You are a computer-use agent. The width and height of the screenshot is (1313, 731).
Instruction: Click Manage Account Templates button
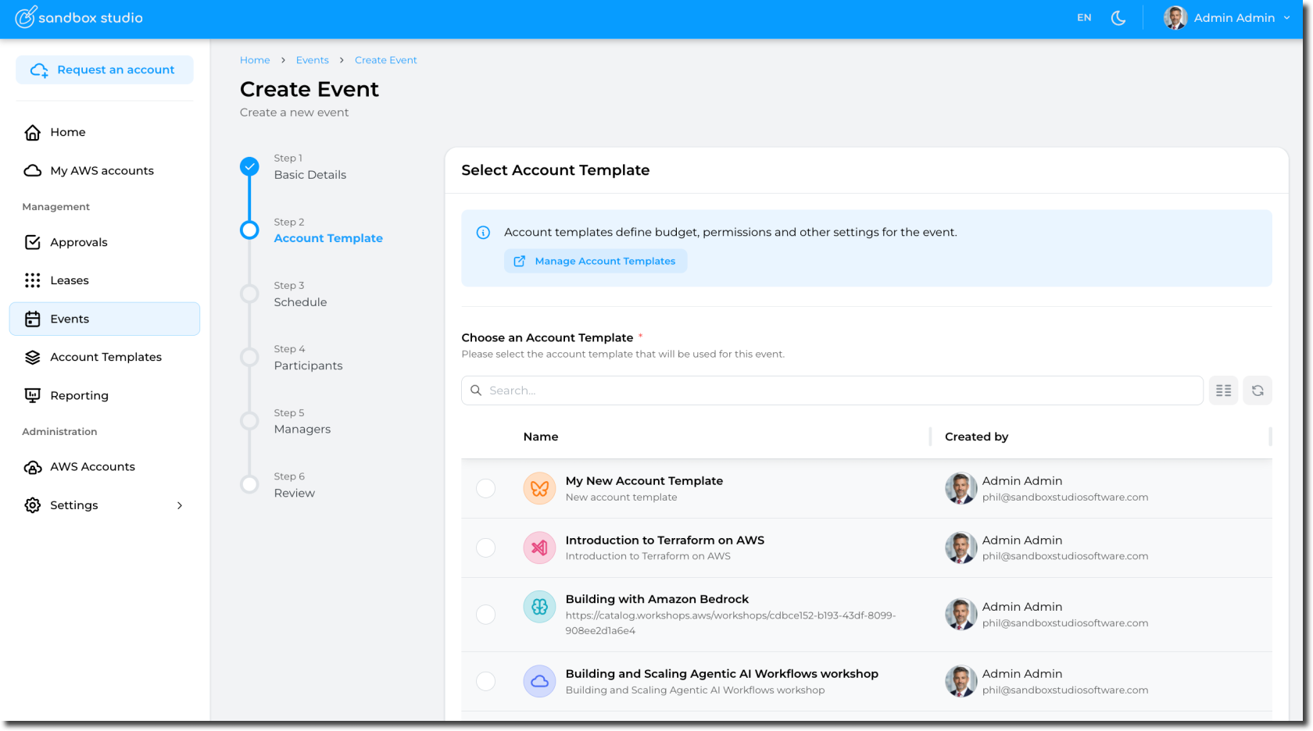596,262
